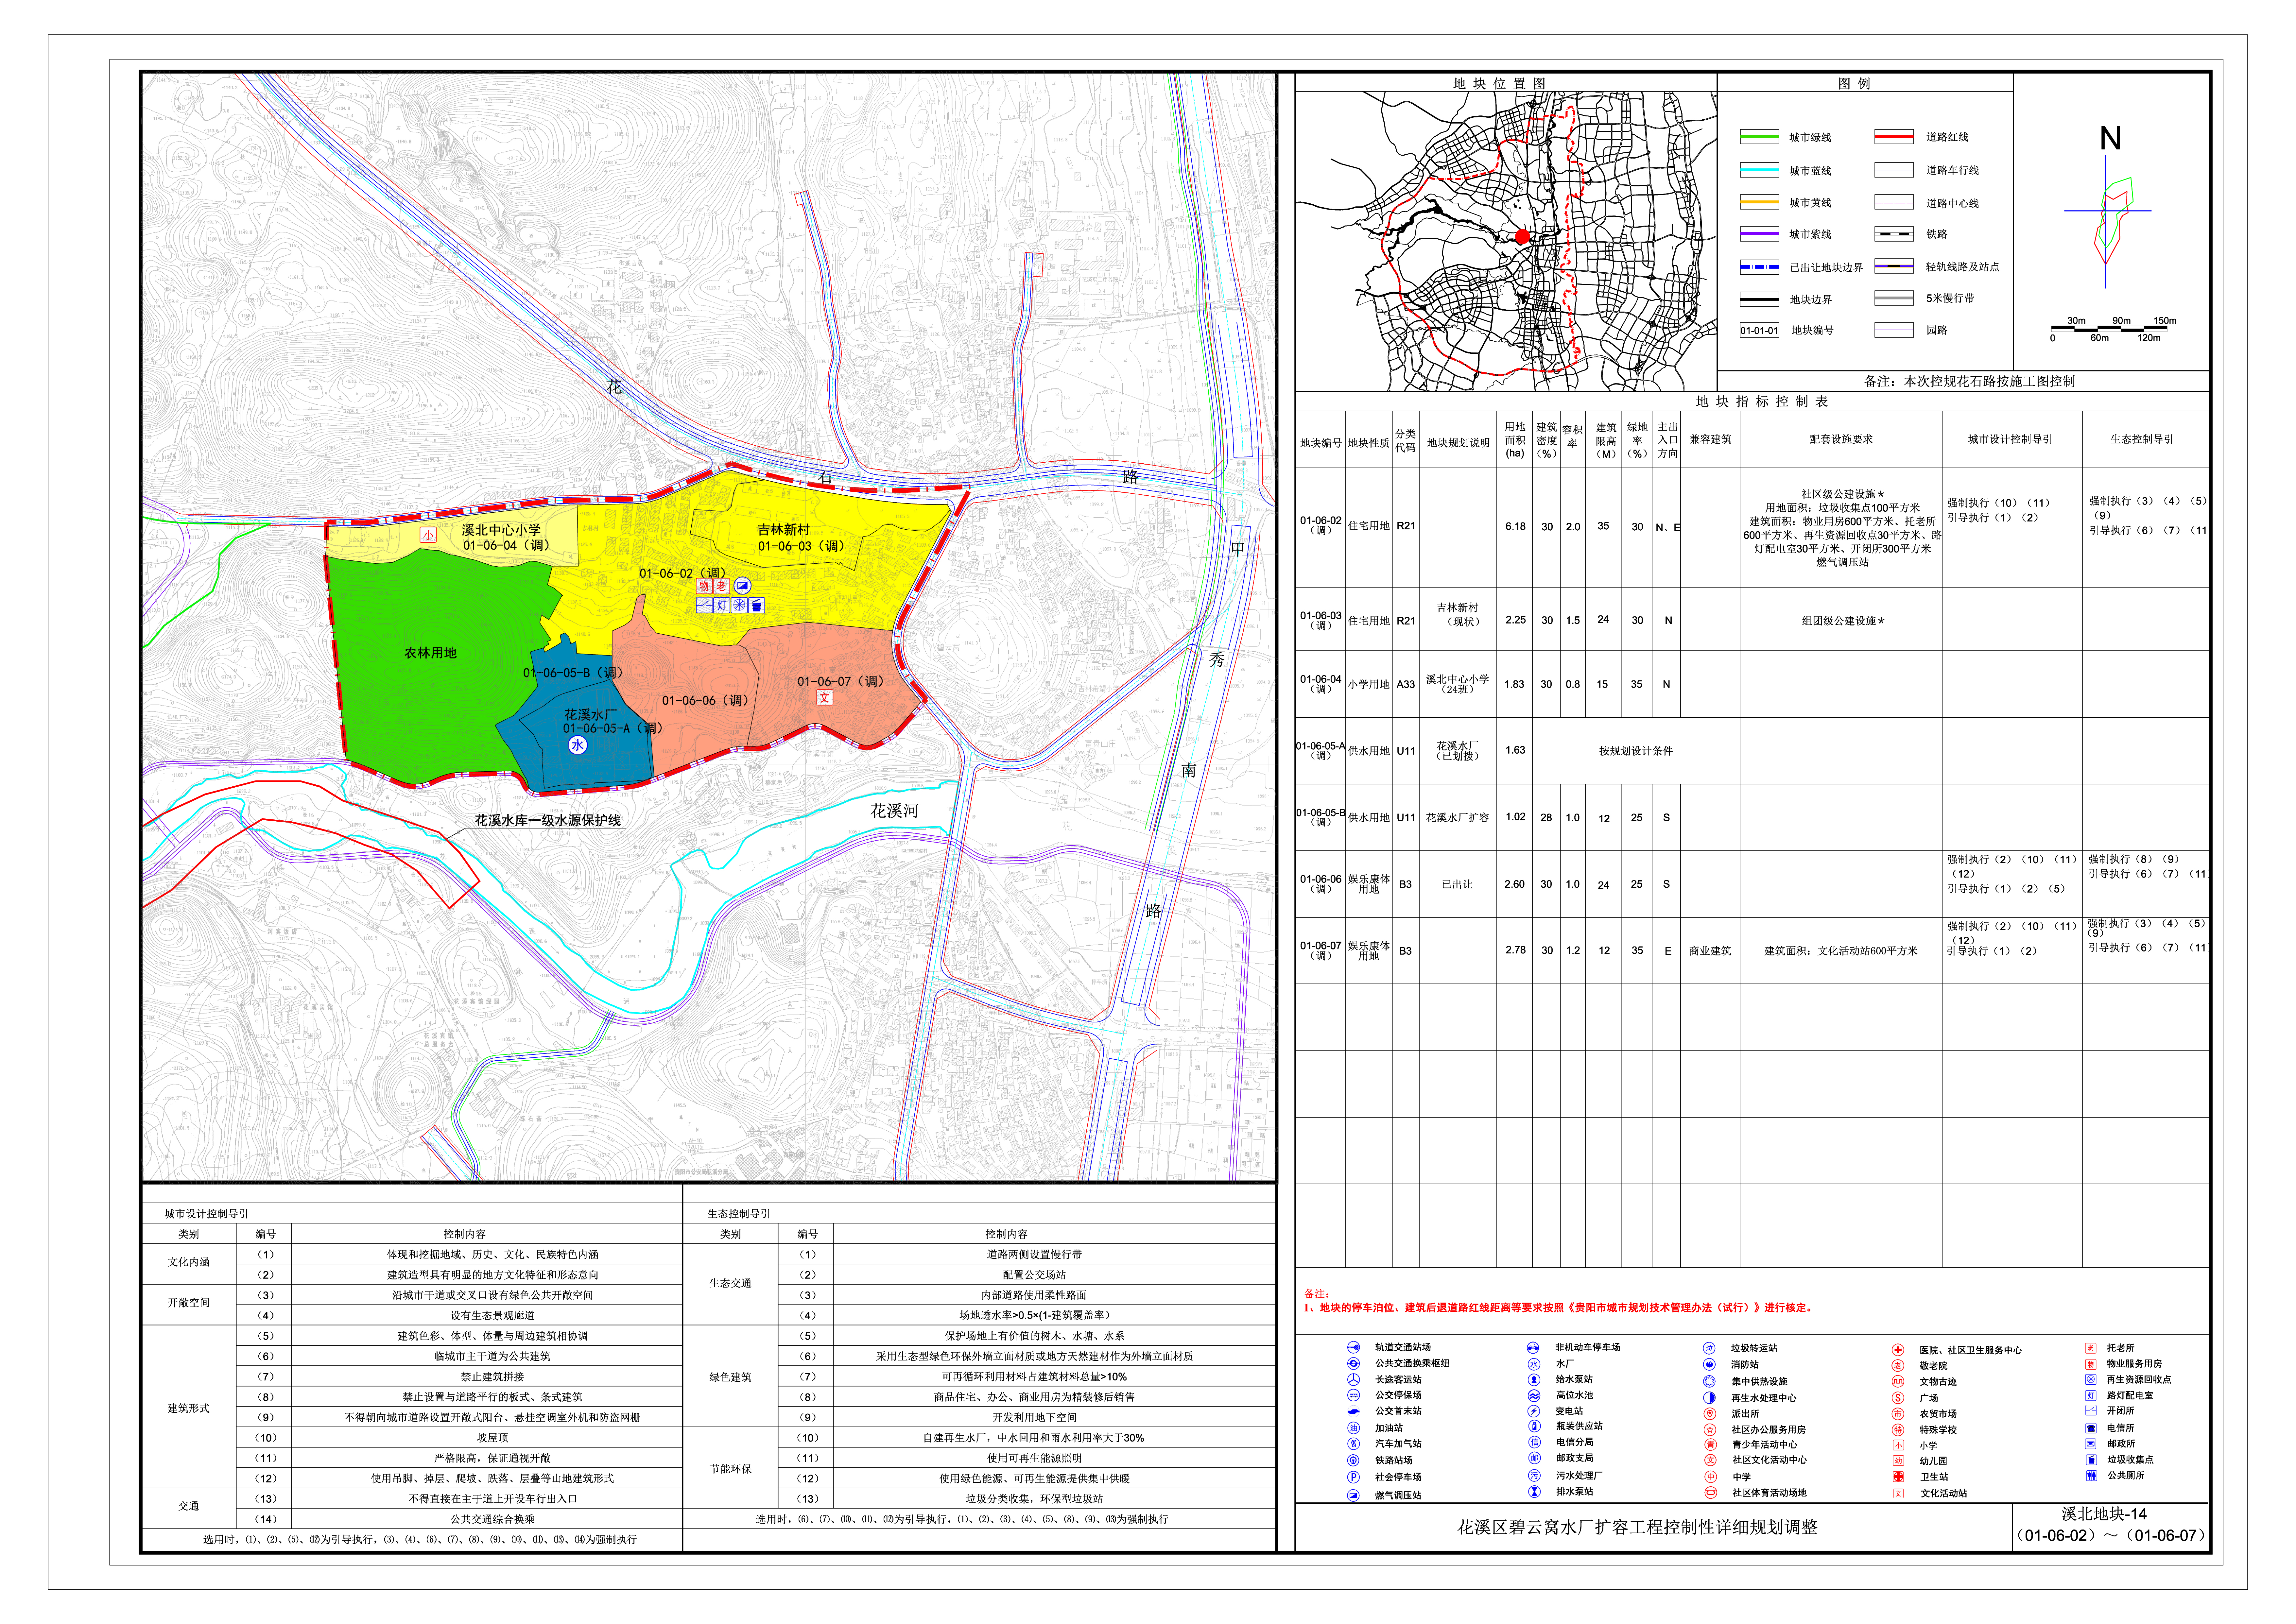The height and width of the screenshot is (1624, 2296).
Task: Click the red 物 property service icon on the map
Action: click(704, 586)
